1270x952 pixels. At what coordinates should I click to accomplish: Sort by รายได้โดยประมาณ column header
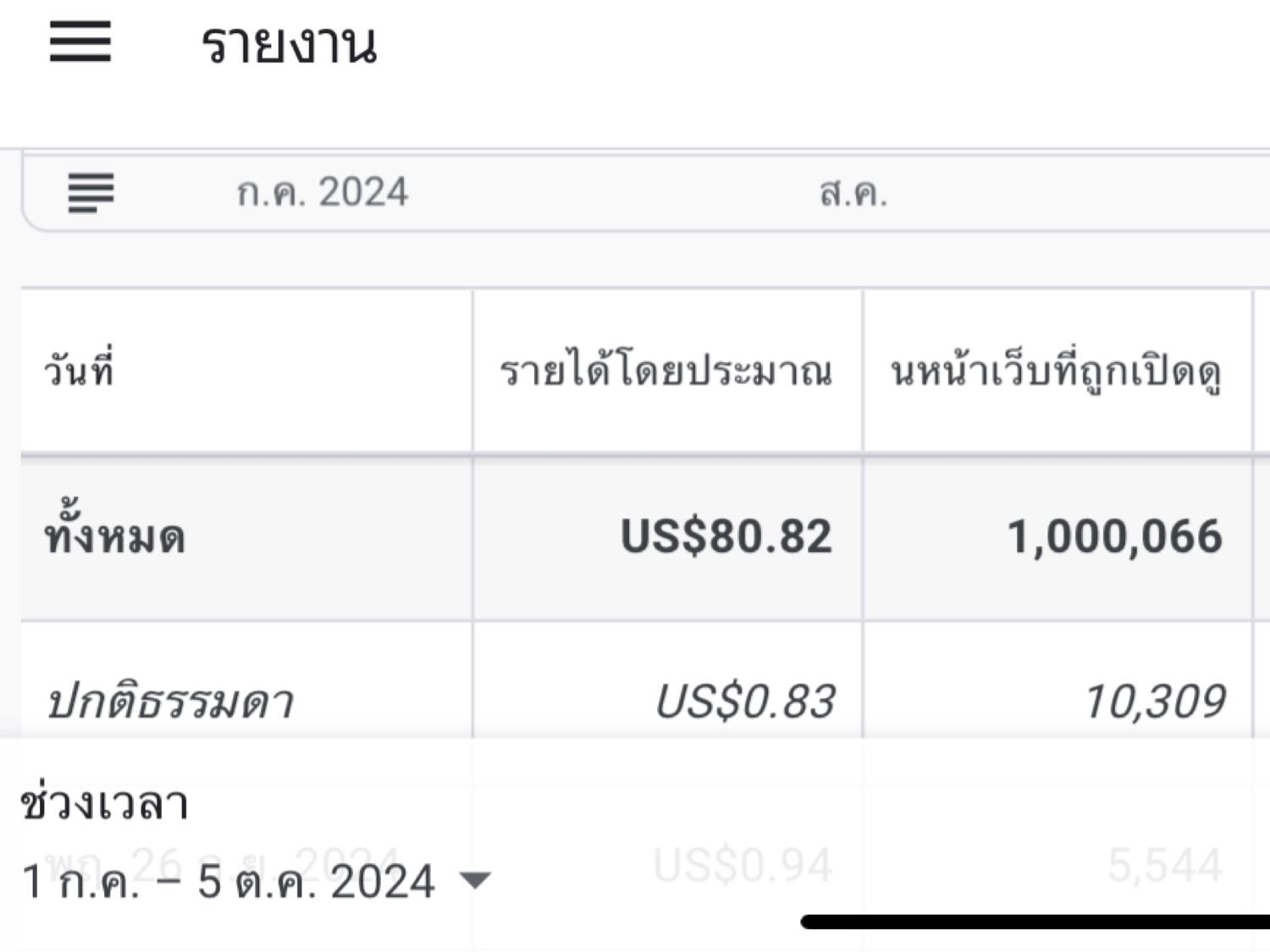(x=665, y=371)
